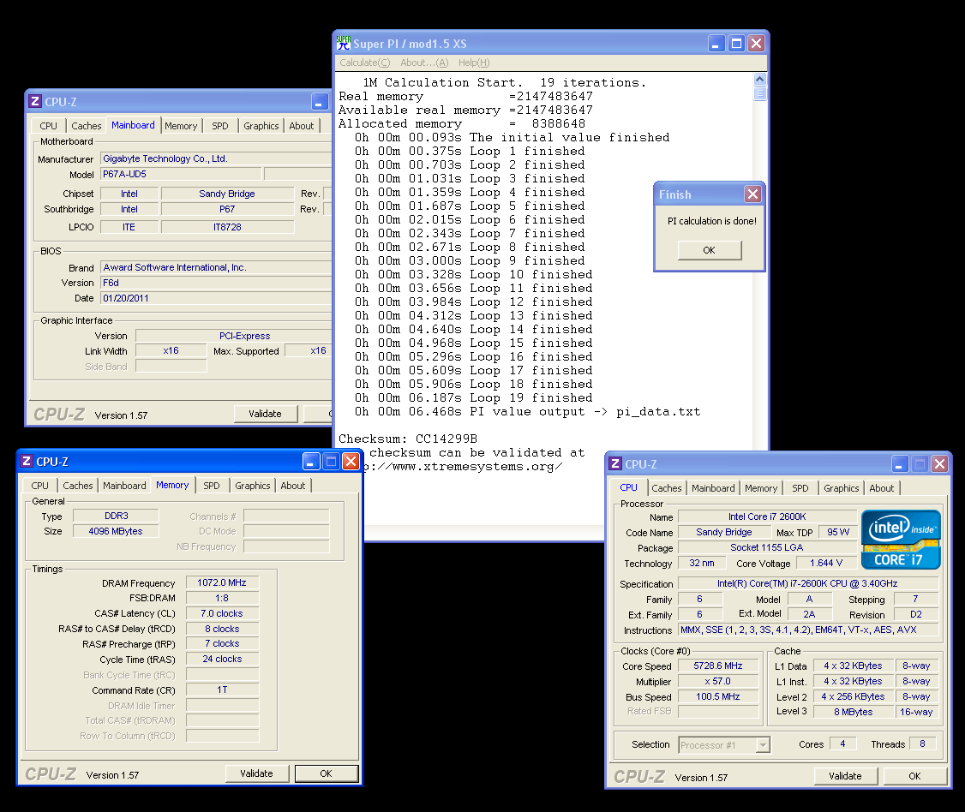This screenshot has height=812, width=965.
Task: Select Mainboard tab in Memory window
Action: (124, 486)
